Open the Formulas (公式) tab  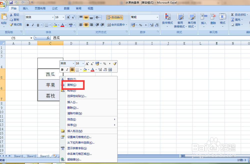pos(55,8)
